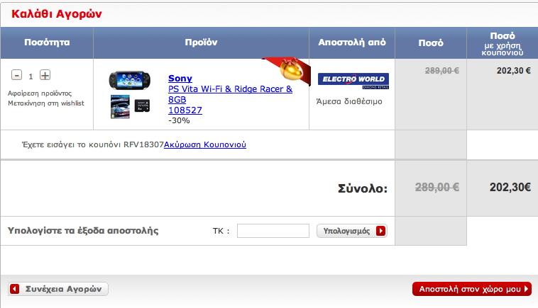Click the 'Αποστολή από' column header
The image size is (538, 308).
[x=352, y=42]
